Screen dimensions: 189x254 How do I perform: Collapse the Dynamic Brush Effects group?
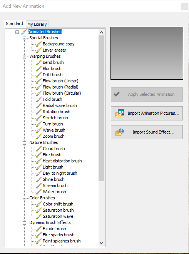24,223
